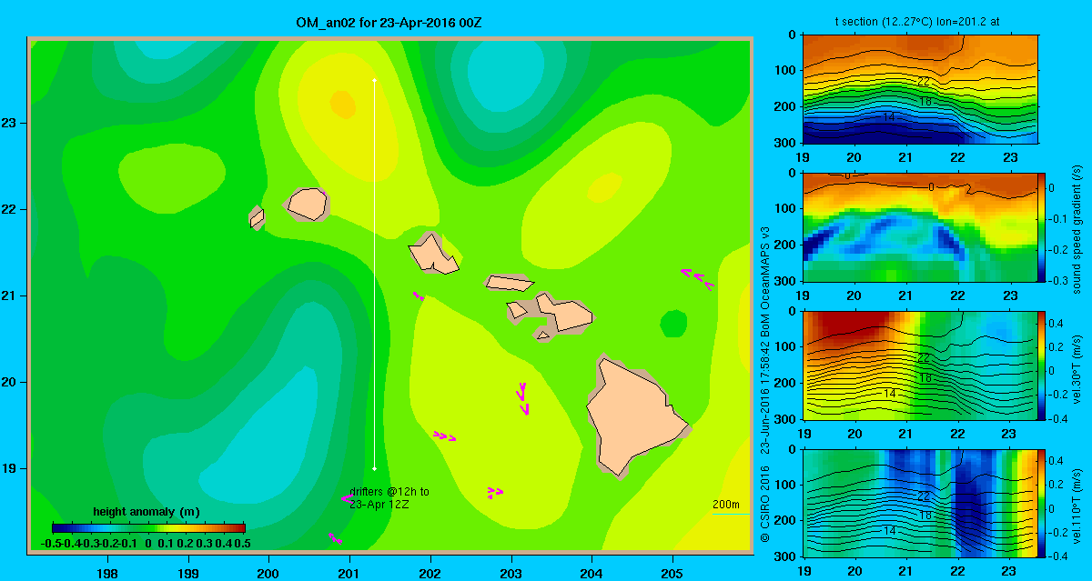Open the sound speed gradient section panel
Screen dimensions: 1092x581
(920, 226)
